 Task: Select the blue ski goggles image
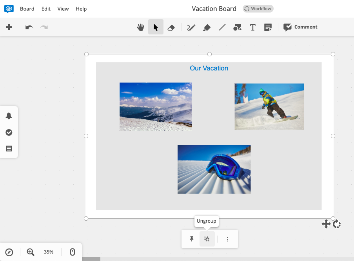pos(214,169)
